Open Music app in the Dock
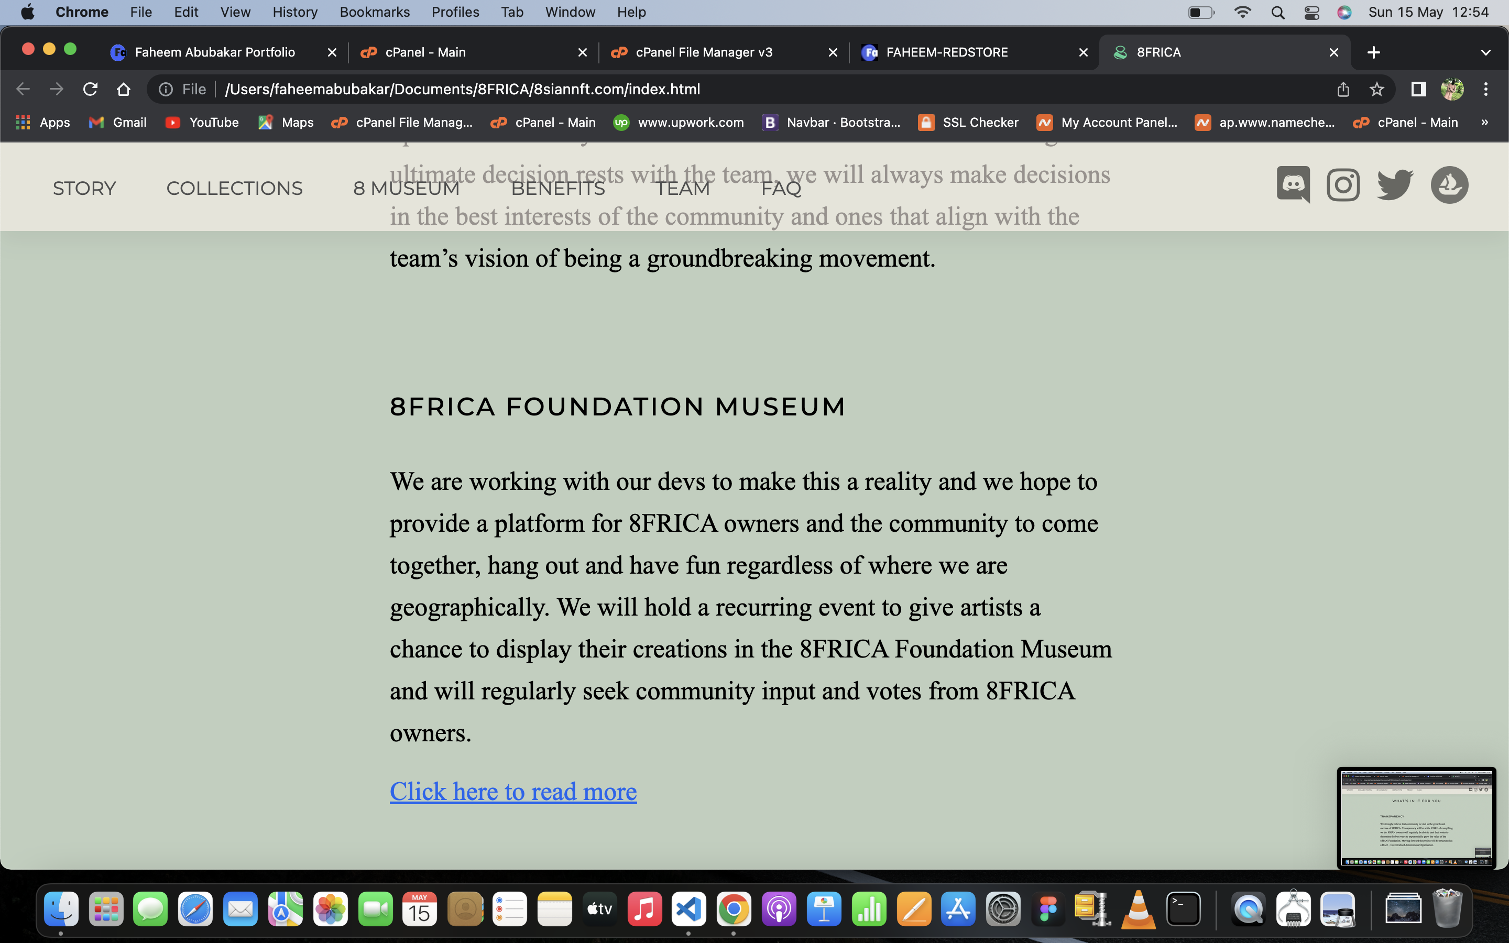 (644, 909)
